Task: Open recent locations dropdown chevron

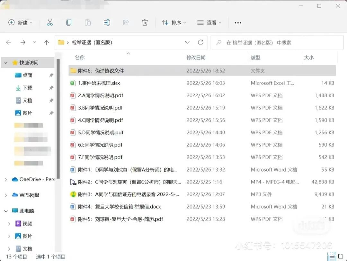Action: (34, 42)
